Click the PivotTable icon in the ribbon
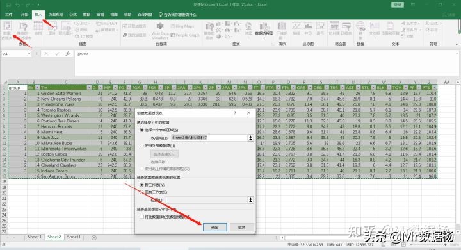The height and width of the screenshot is (250, 461). tap(7, 30)
